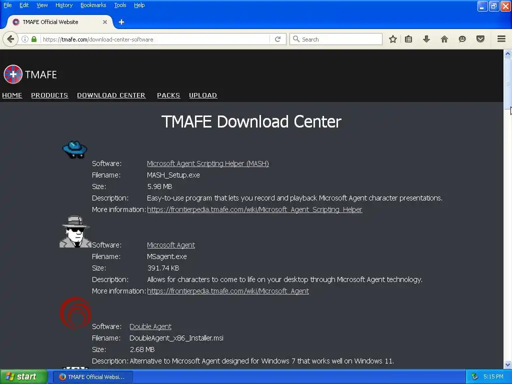This screenshot has width=512, height=384.
Task: Download Microsoft Agent Scripting Helper (MASH)
Action: (x=208, y=163)
